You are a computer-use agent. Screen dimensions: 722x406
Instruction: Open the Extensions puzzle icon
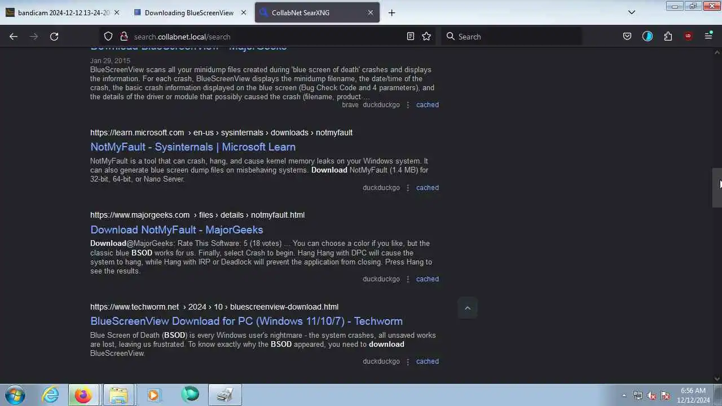pos(668,36)
